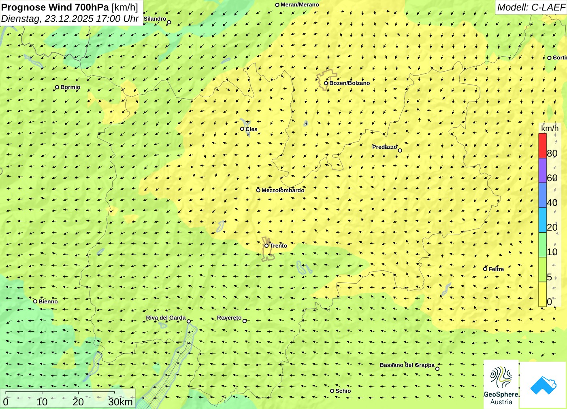Click the Cles location marker
This screenshot has height=409, width=567.
pyautogui.click(x=242, y=129)
